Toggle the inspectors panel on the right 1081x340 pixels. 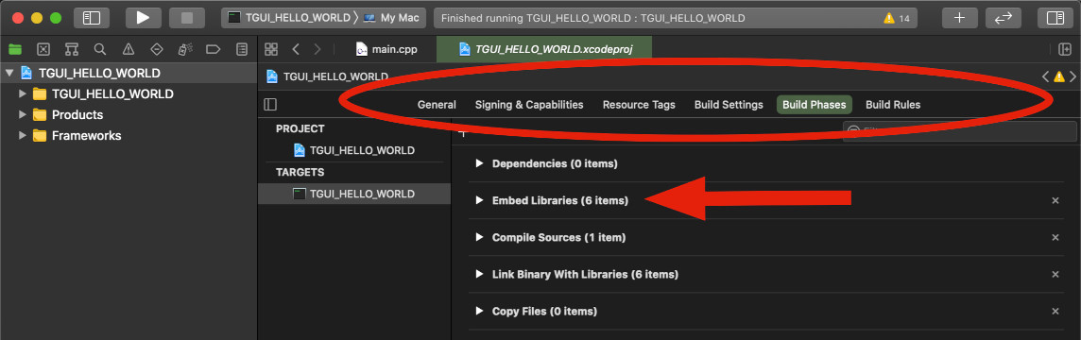(1055, 18)
